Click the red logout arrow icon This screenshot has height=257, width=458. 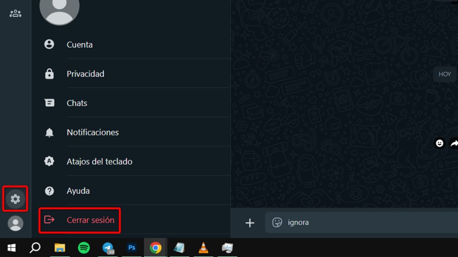click(x=49, y=220)
